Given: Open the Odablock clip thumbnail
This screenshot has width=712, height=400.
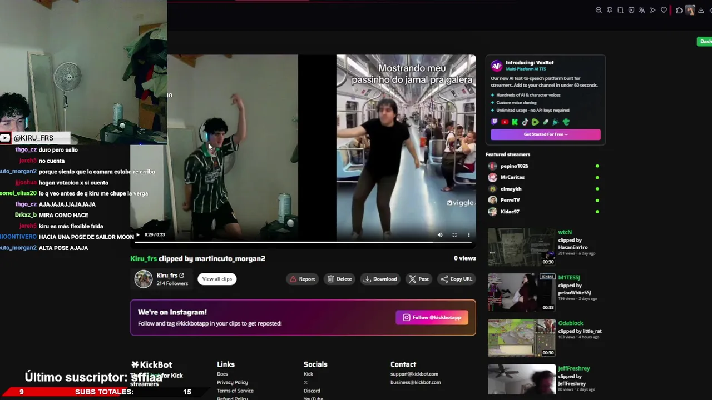Looking at the screenshot, I should pyautogui.click(x=521, y=338).
